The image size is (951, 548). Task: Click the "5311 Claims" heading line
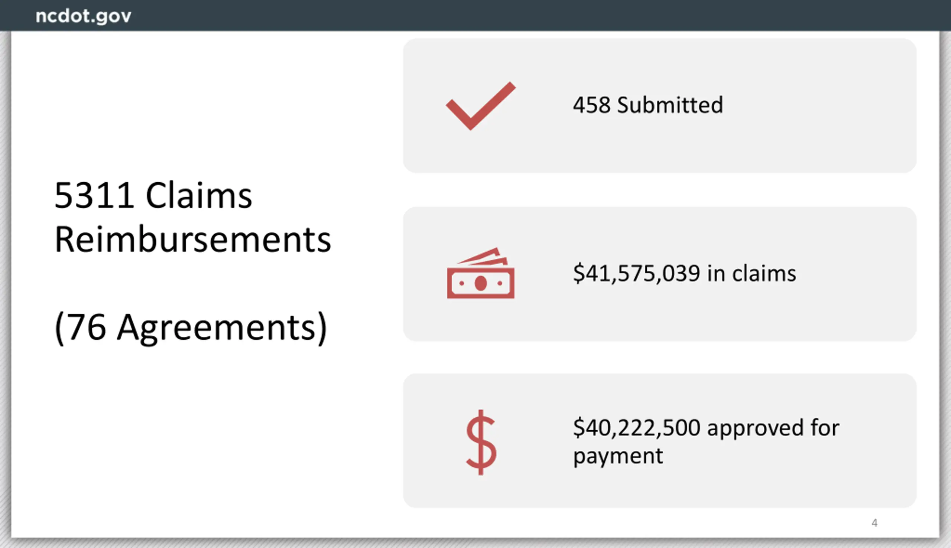click(x=153, y=196)
